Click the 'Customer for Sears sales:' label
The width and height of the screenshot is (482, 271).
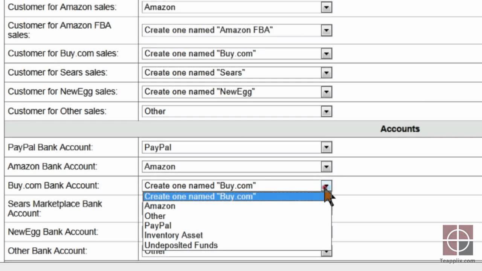(58, 73)
